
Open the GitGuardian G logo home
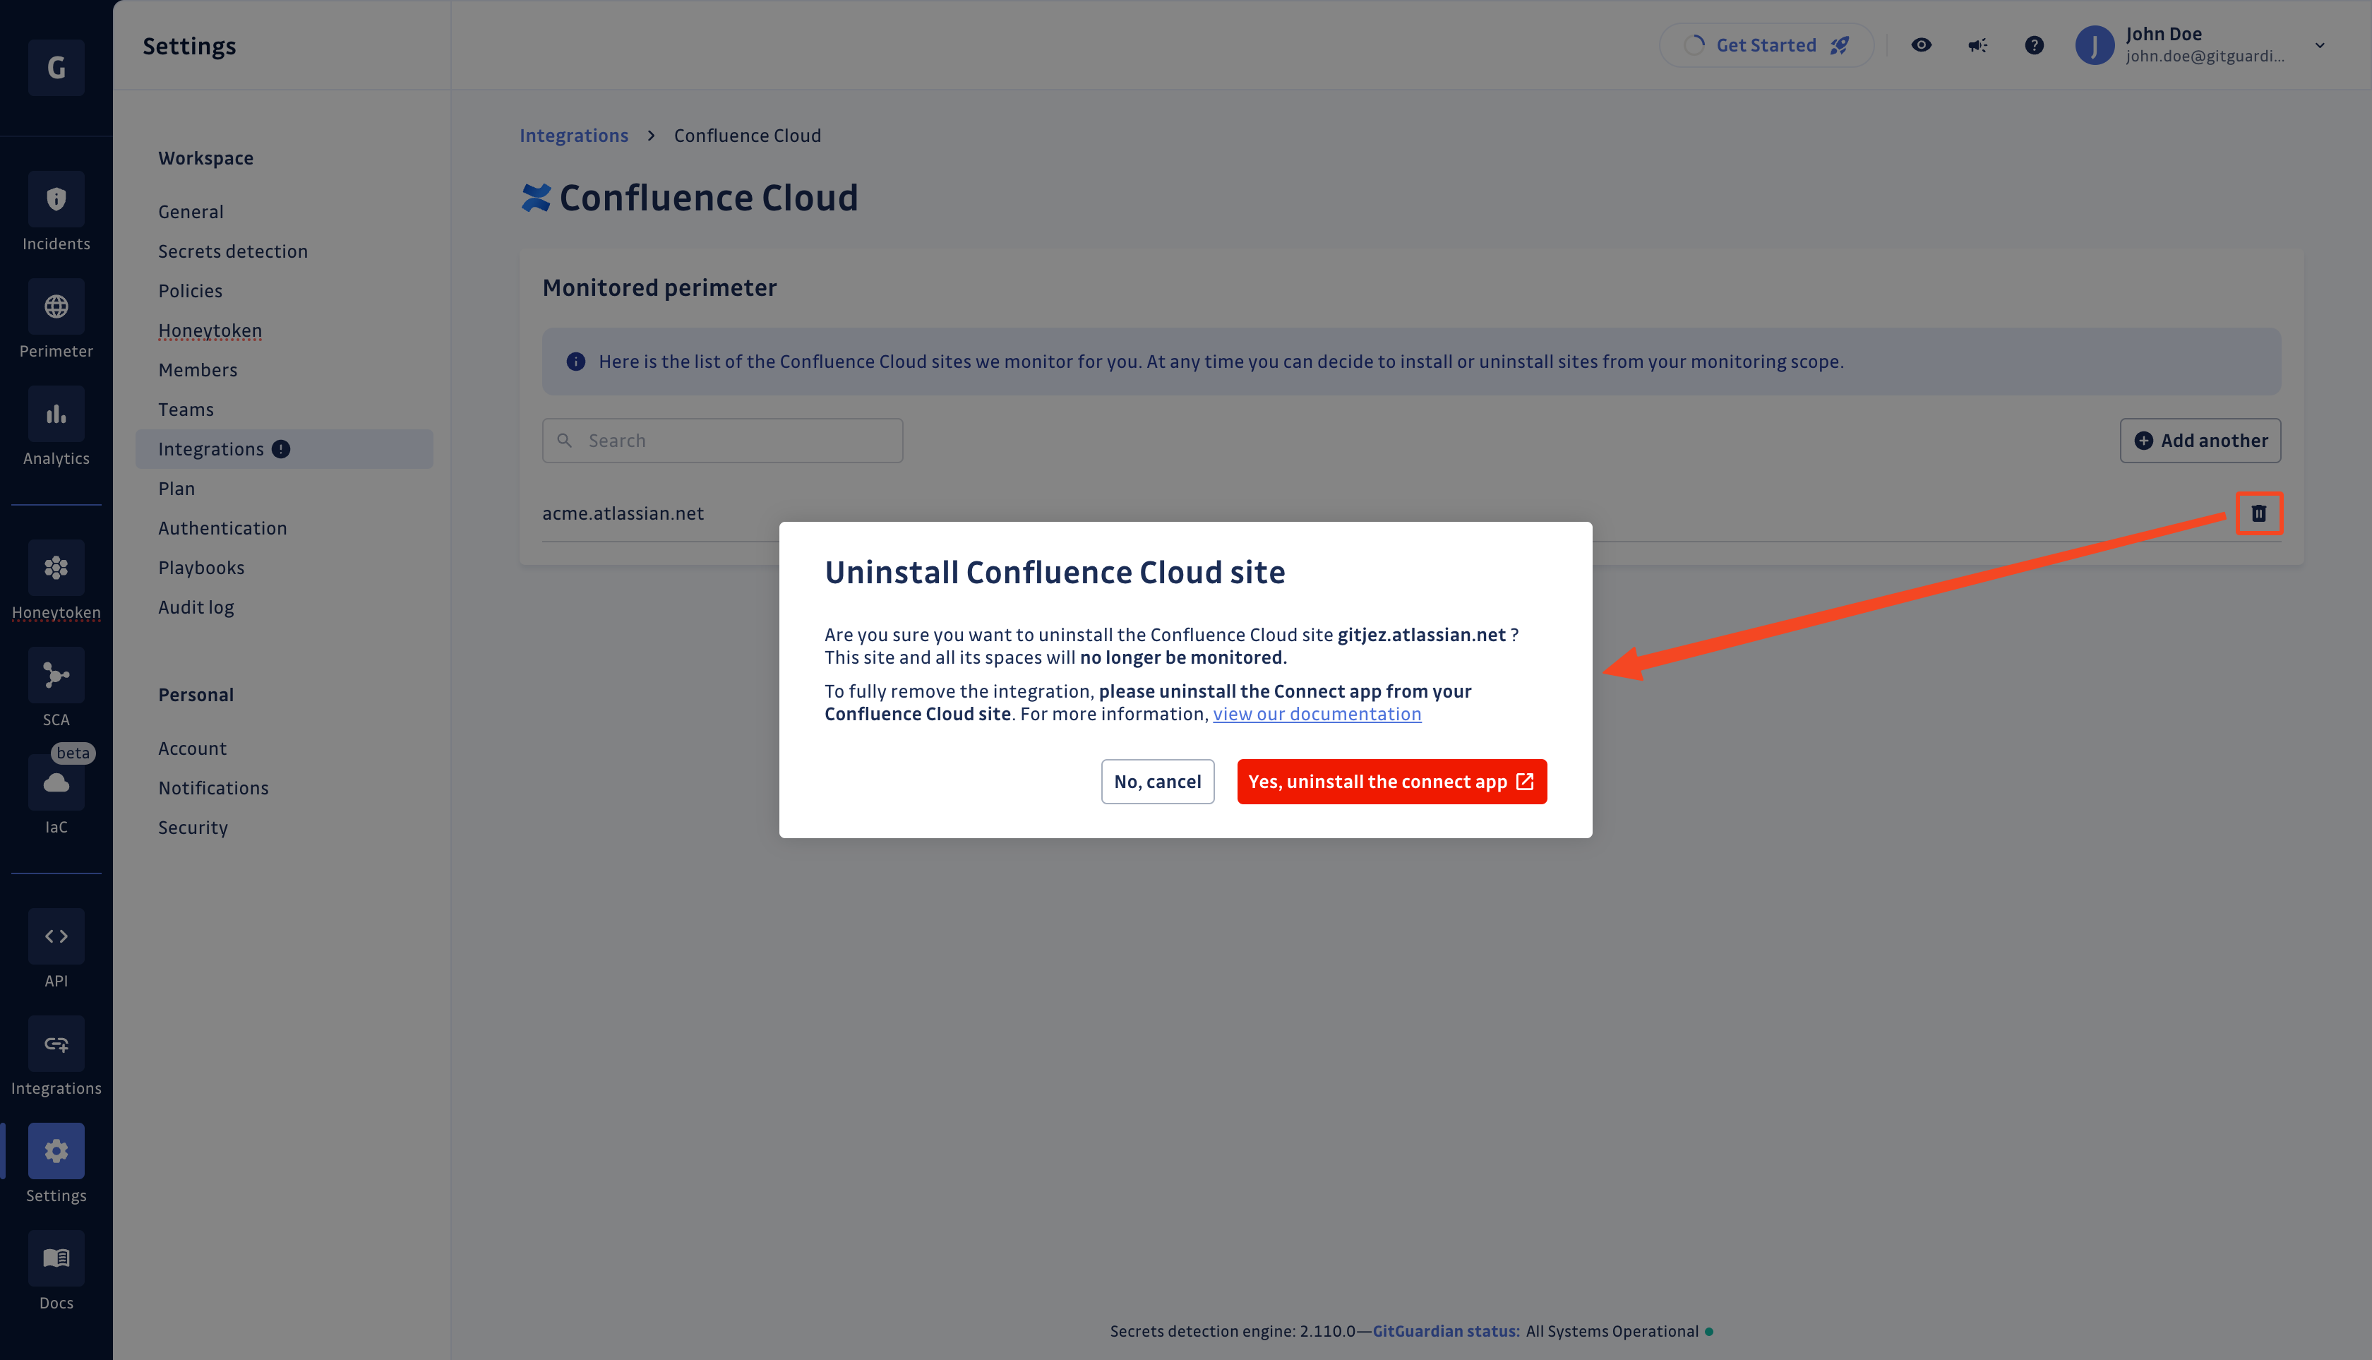(56, 67)
